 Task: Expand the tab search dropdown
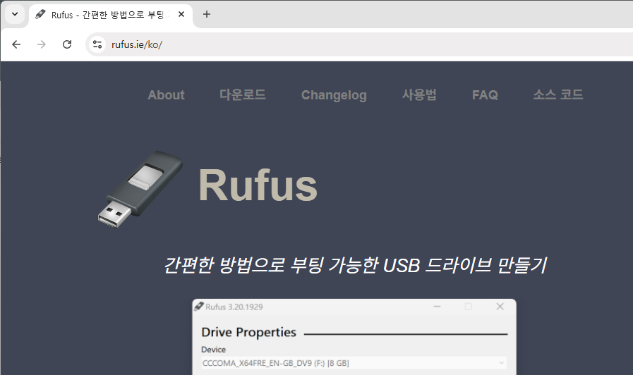14,14
